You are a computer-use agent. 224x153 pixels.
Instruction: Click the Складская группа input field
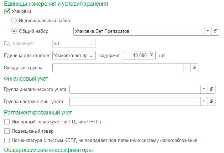pos(118,67)
